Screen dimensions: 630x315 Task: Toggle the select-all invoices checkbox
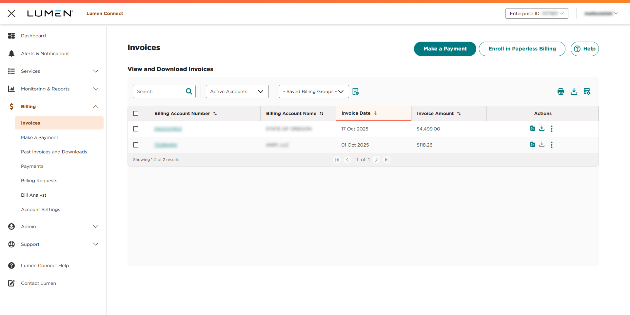[x=136, y=113]
